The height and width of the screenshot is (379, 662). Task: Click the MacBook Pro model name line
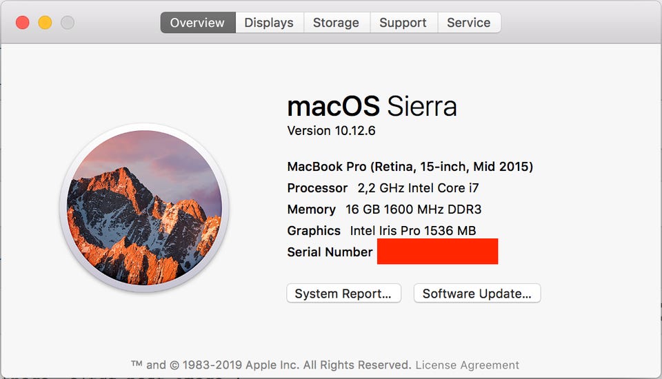[410, 167]
